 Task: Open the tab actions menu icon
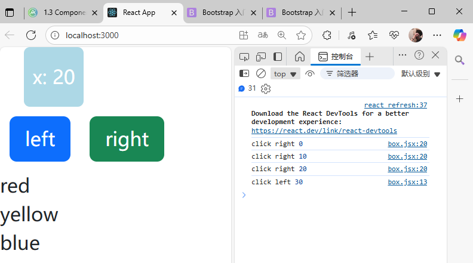(10, 13)
